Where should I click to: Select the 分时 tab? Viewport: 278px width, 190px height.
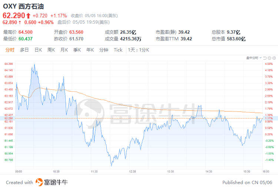10,50
